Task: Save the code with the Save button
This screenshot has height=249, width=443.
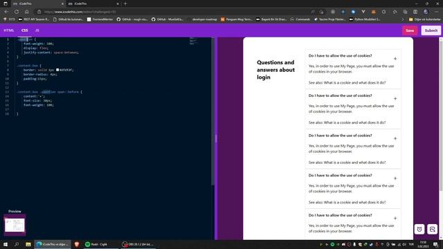Action: tap(410, 30)
